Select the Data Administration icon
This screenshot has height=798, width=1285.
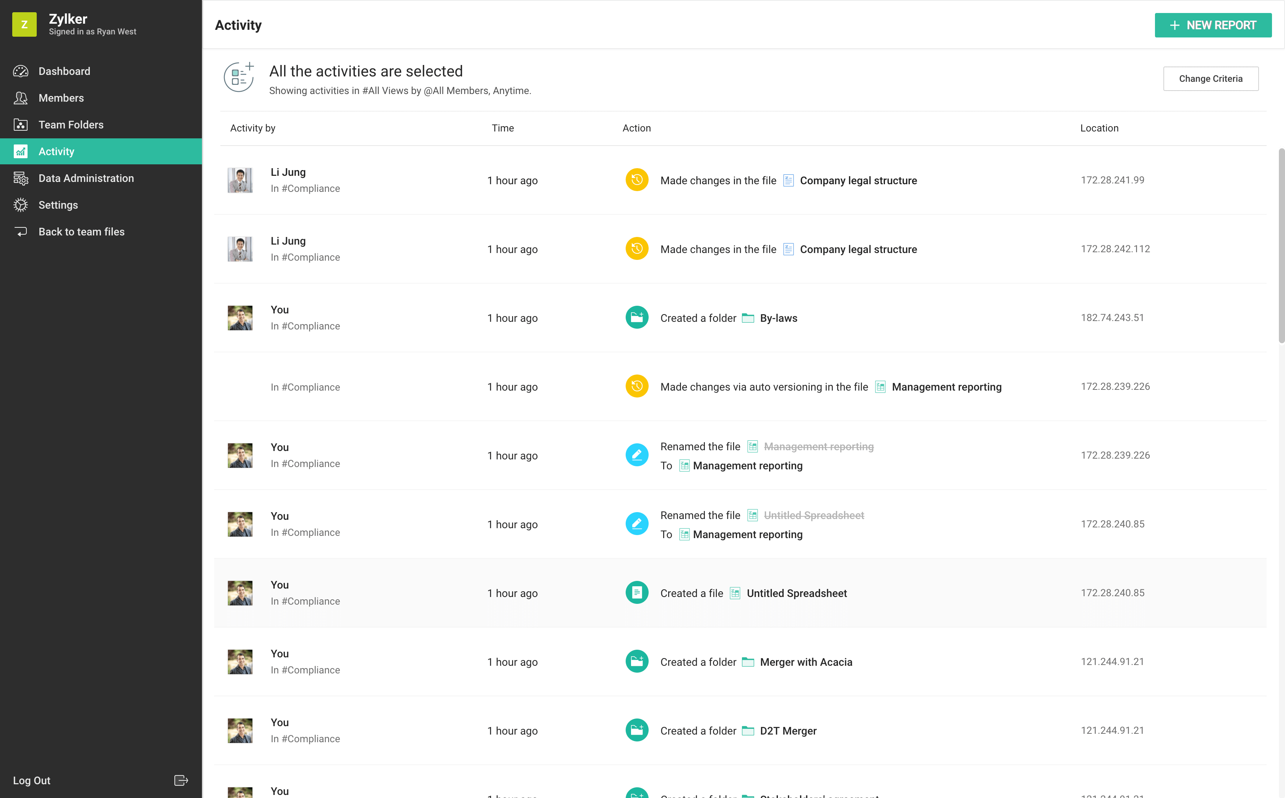pos(21,178)
